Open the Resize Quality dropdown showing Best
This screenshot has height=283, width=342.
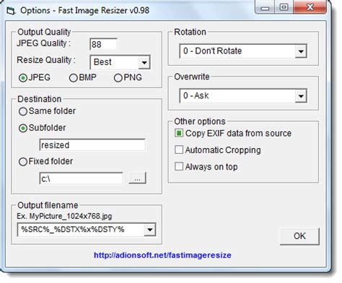point(120,62)
